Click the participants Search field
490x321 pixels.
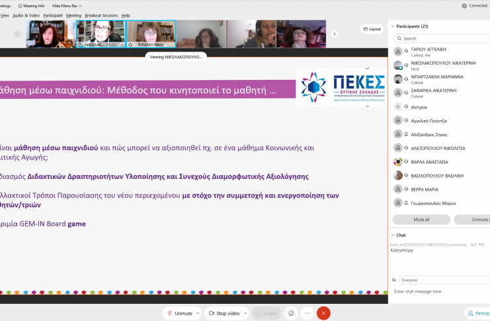(x=443, y=38)
